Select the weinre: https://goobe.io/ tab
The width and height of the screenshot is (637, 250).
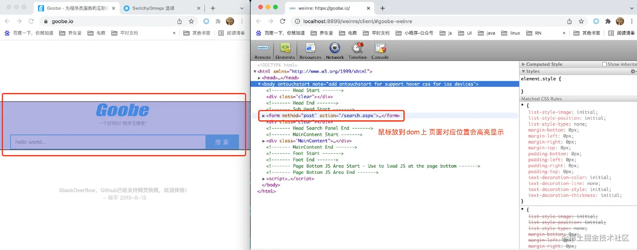coord(329,8)
